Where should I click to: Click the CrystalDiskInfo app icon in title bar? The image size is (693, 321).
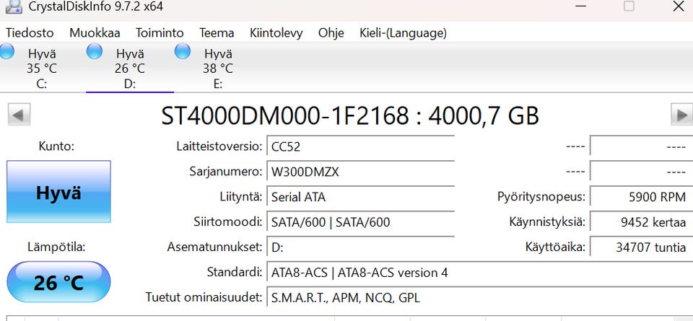pyautogui.click(x=14, y=6)
